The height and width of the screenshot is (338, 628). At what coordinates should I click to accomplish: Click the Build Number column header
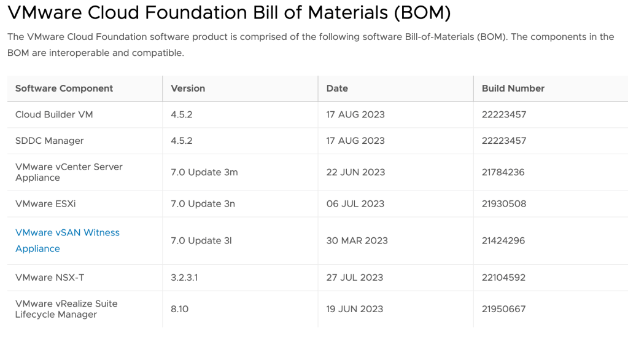point(513,88)
